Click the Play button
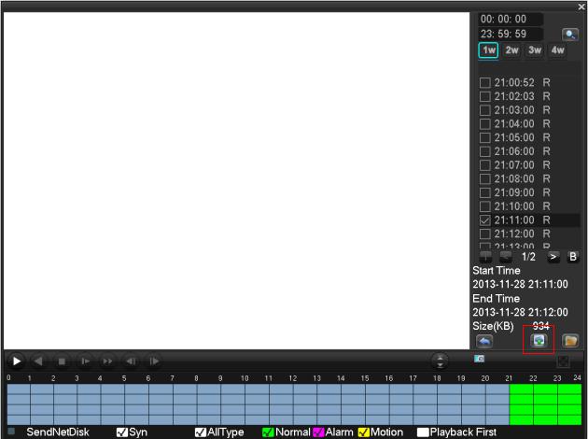Viewport: 588px width, 439px height. pyautogui.click(x=16, y=361)
